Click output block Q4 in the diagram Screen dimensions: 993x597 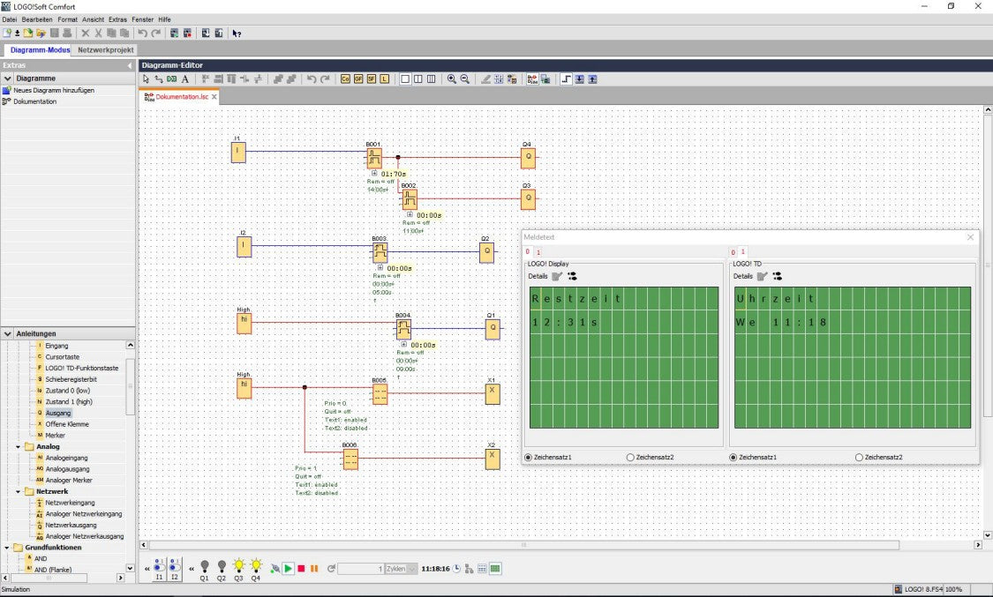click(x=528, y=158)
